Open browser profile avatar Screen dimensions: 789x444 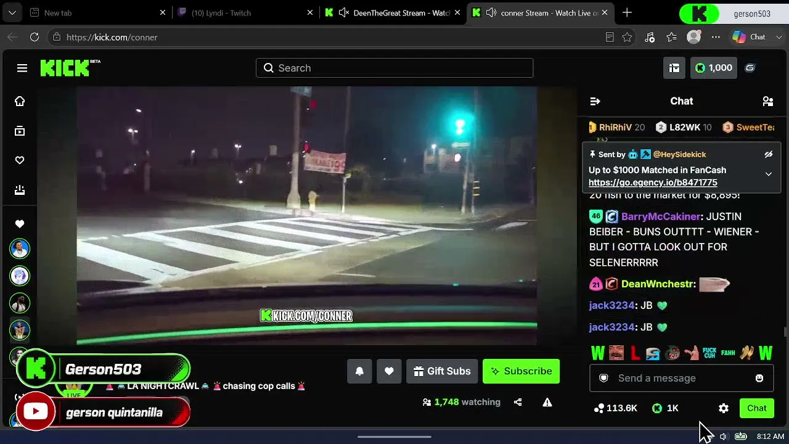click(694, 37)
